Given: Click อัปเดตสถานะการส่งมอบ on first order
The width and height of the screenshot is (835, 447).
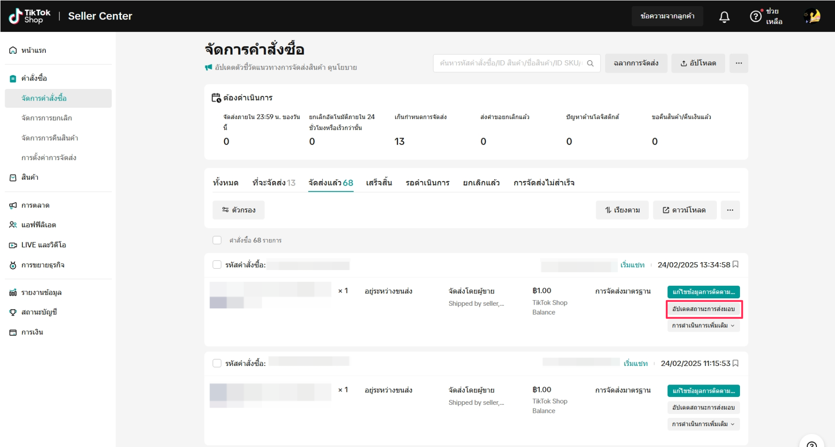Looking at the screenshot, I should (703, 309).
